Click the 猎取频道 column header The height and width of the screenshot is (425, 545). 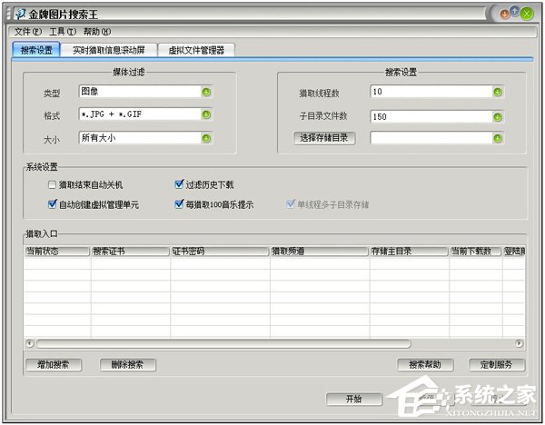320,252
